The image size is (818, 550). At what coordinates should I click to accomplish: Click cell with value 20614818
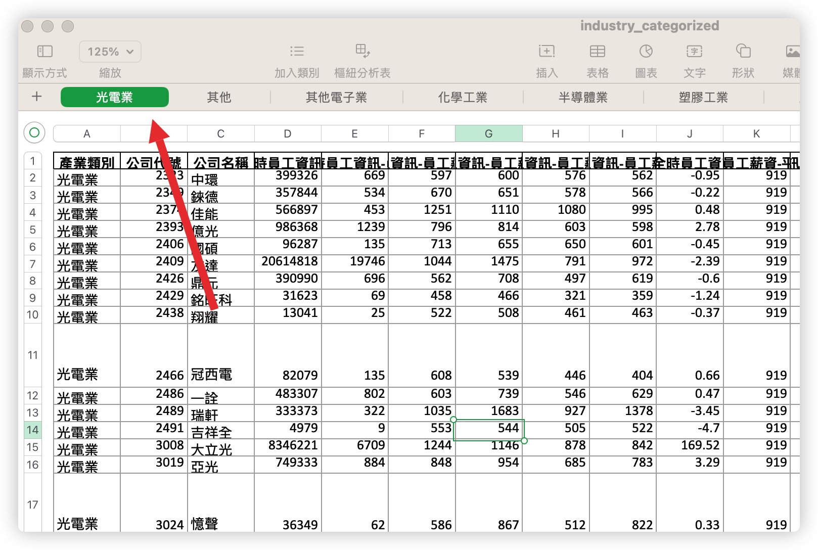[x=288, y=263]
